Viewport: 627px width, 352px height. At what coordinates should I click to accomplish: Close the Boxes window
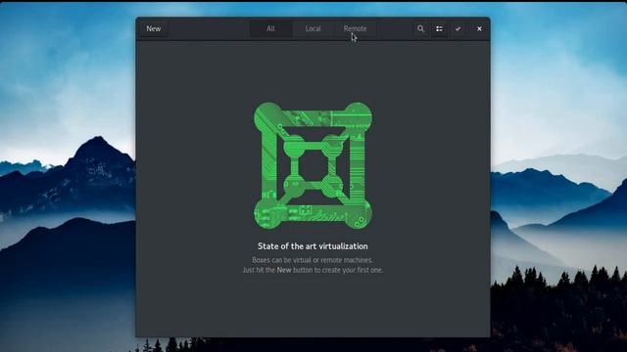(479, 28)
